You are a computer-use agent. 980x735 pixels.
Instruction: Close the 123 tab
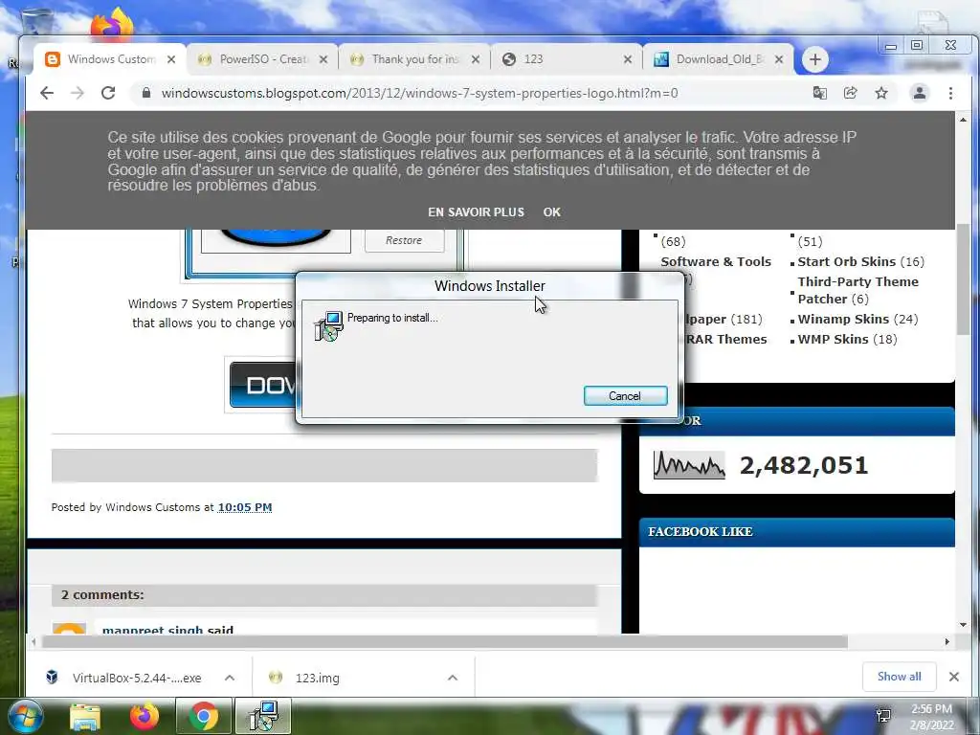628,59
